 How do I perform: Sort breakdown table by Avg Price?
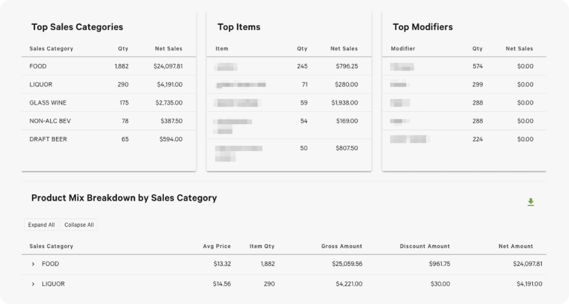pyautogui.click(x=216, y=246)
